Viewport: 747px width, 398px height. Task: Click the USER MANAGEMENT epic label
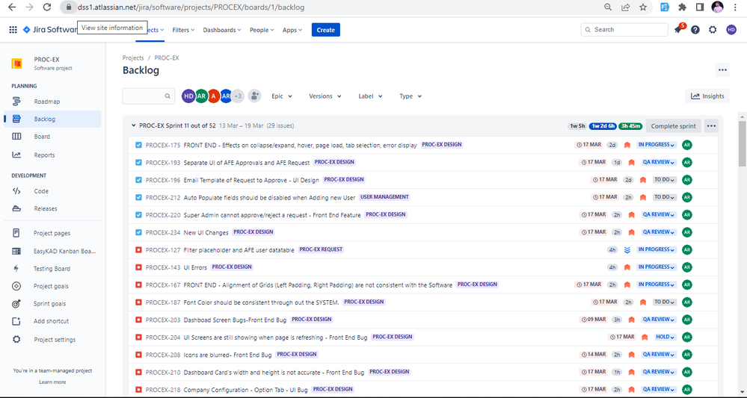(384, 197)
